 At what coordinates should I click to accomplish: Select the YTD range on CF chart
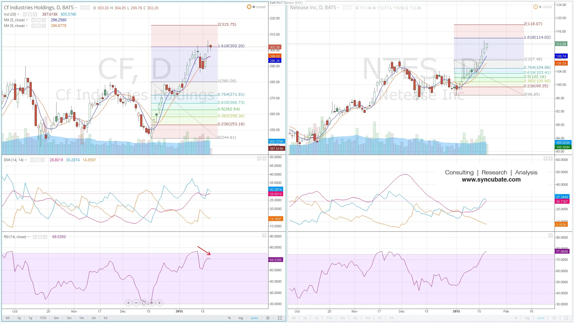43,318
